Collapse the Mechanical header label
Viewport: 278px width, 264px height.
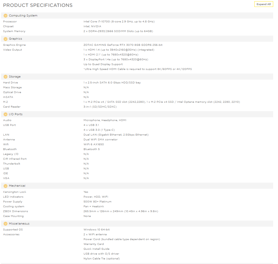coord(17,186)
